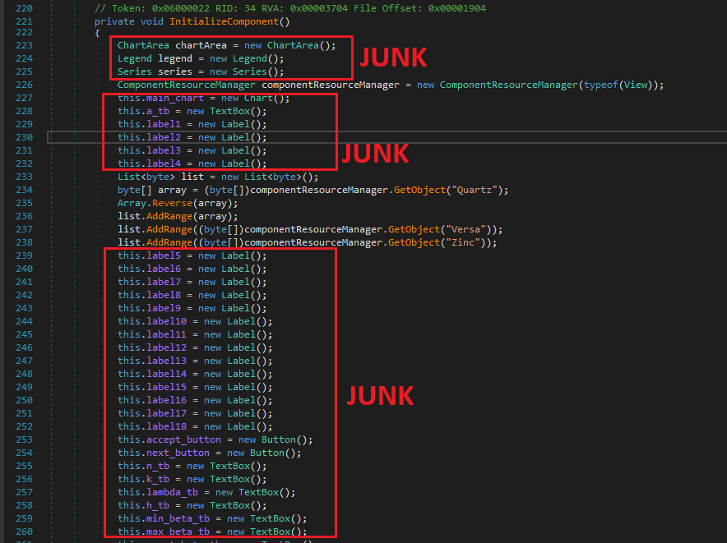The width and height of the screenshot is (727, 543).
Task: Click the main_chart field on line 227
Action: click(175, 99)
